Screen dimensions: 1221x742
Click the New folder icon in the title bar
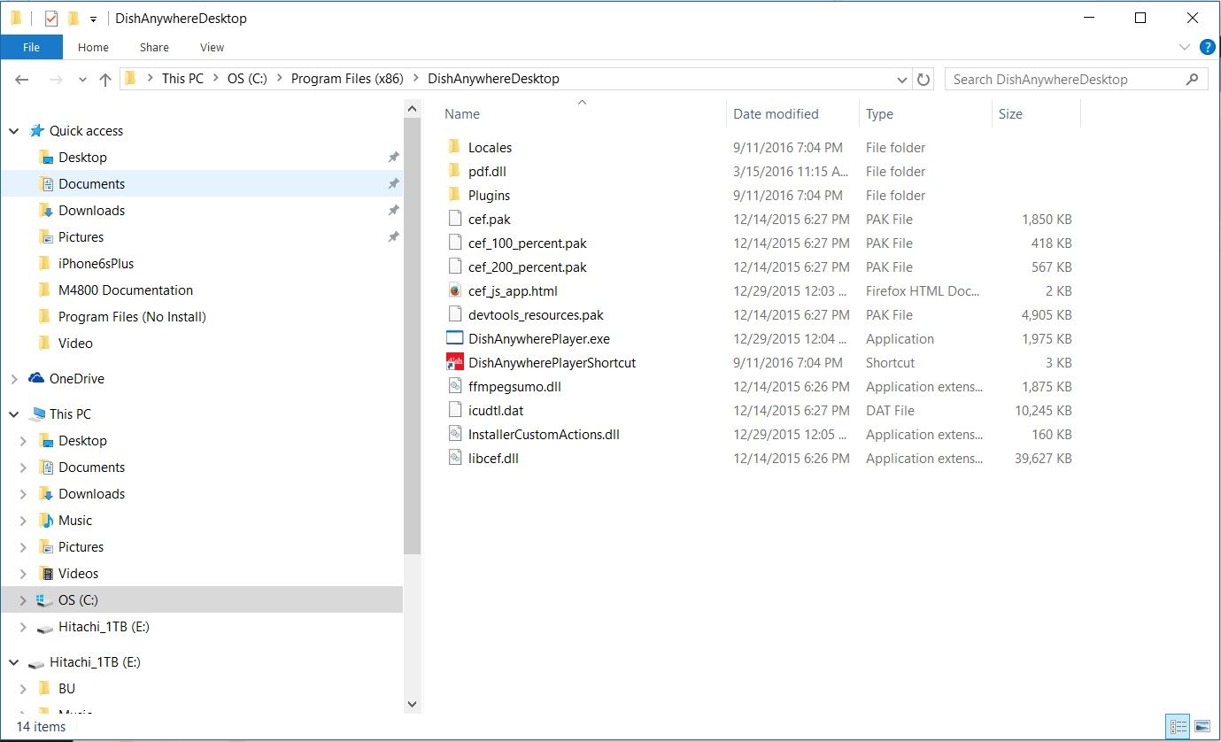point(73,18)
